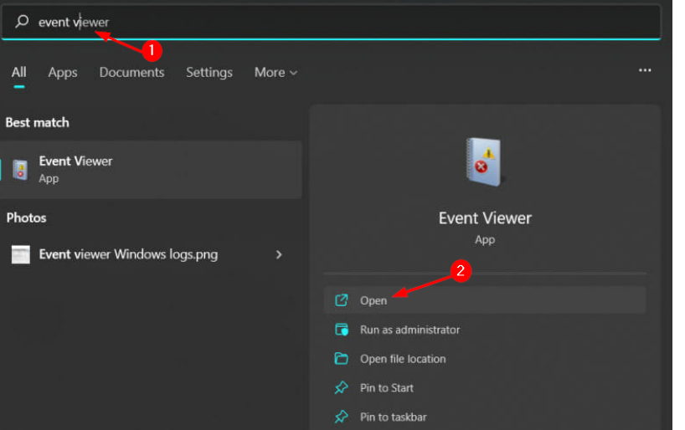Click the Open button for Event Viewer

pos(373,300)
